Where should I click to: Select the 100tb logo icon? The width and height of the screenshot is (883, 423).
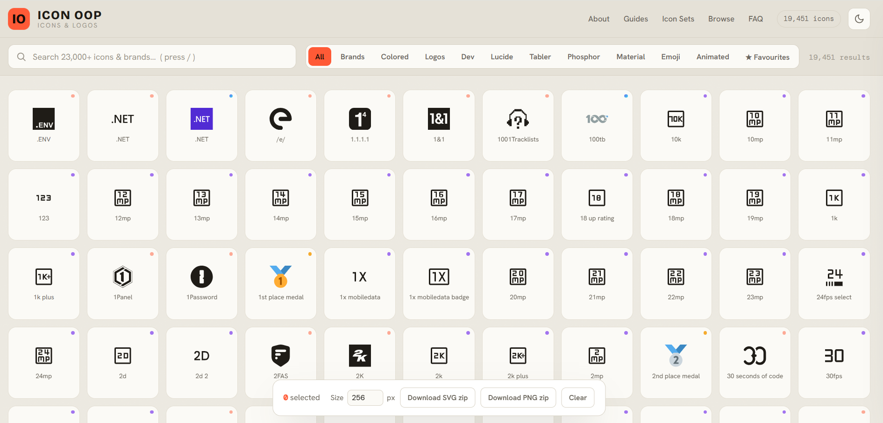coord(597,126)
